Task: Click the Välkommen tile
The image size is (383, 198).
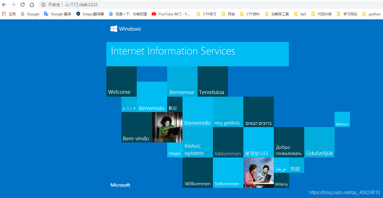Action: [x=228, y=142]
